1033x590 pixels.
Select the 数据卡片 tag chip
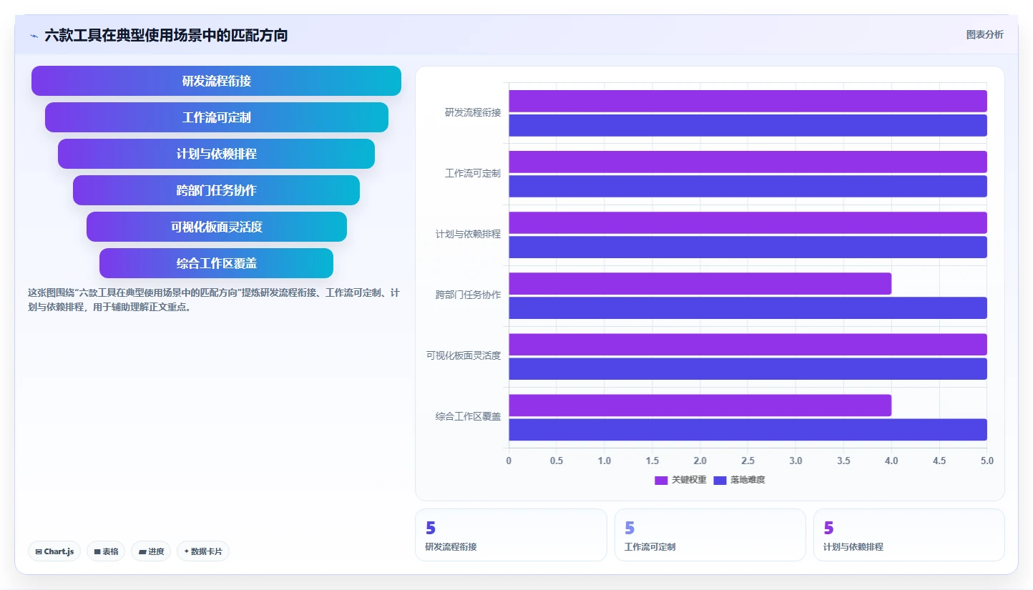203,551
